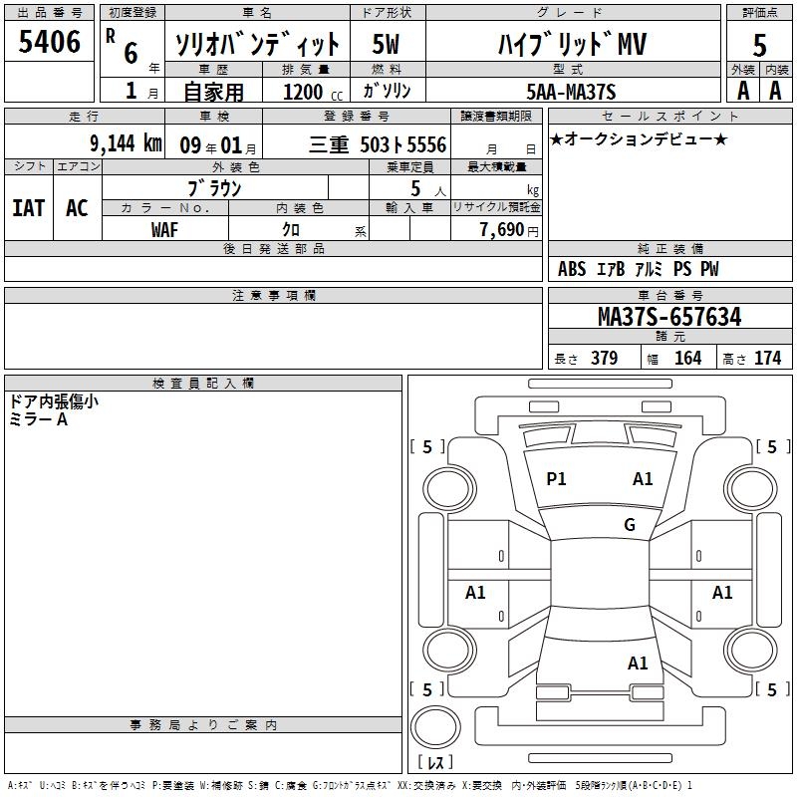This screenshot has width=797, height=797.
Task: Select the spare tire label レス
Action: [x=435, y=762]
